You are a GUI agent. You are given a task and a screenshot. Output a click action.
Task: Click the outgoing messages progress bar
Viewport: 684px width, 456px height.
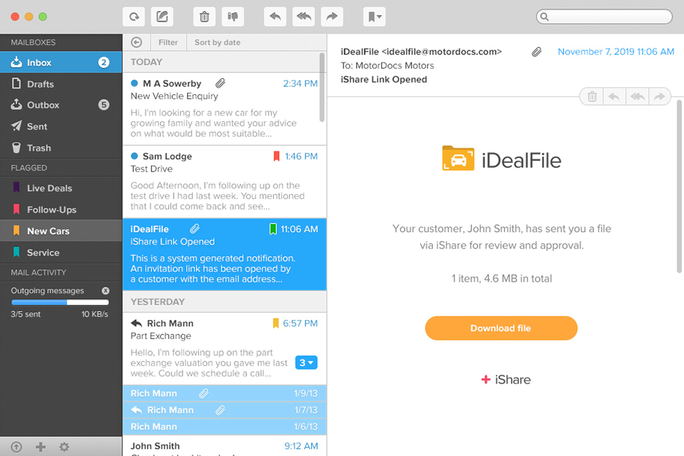click(x=60, y=302)
